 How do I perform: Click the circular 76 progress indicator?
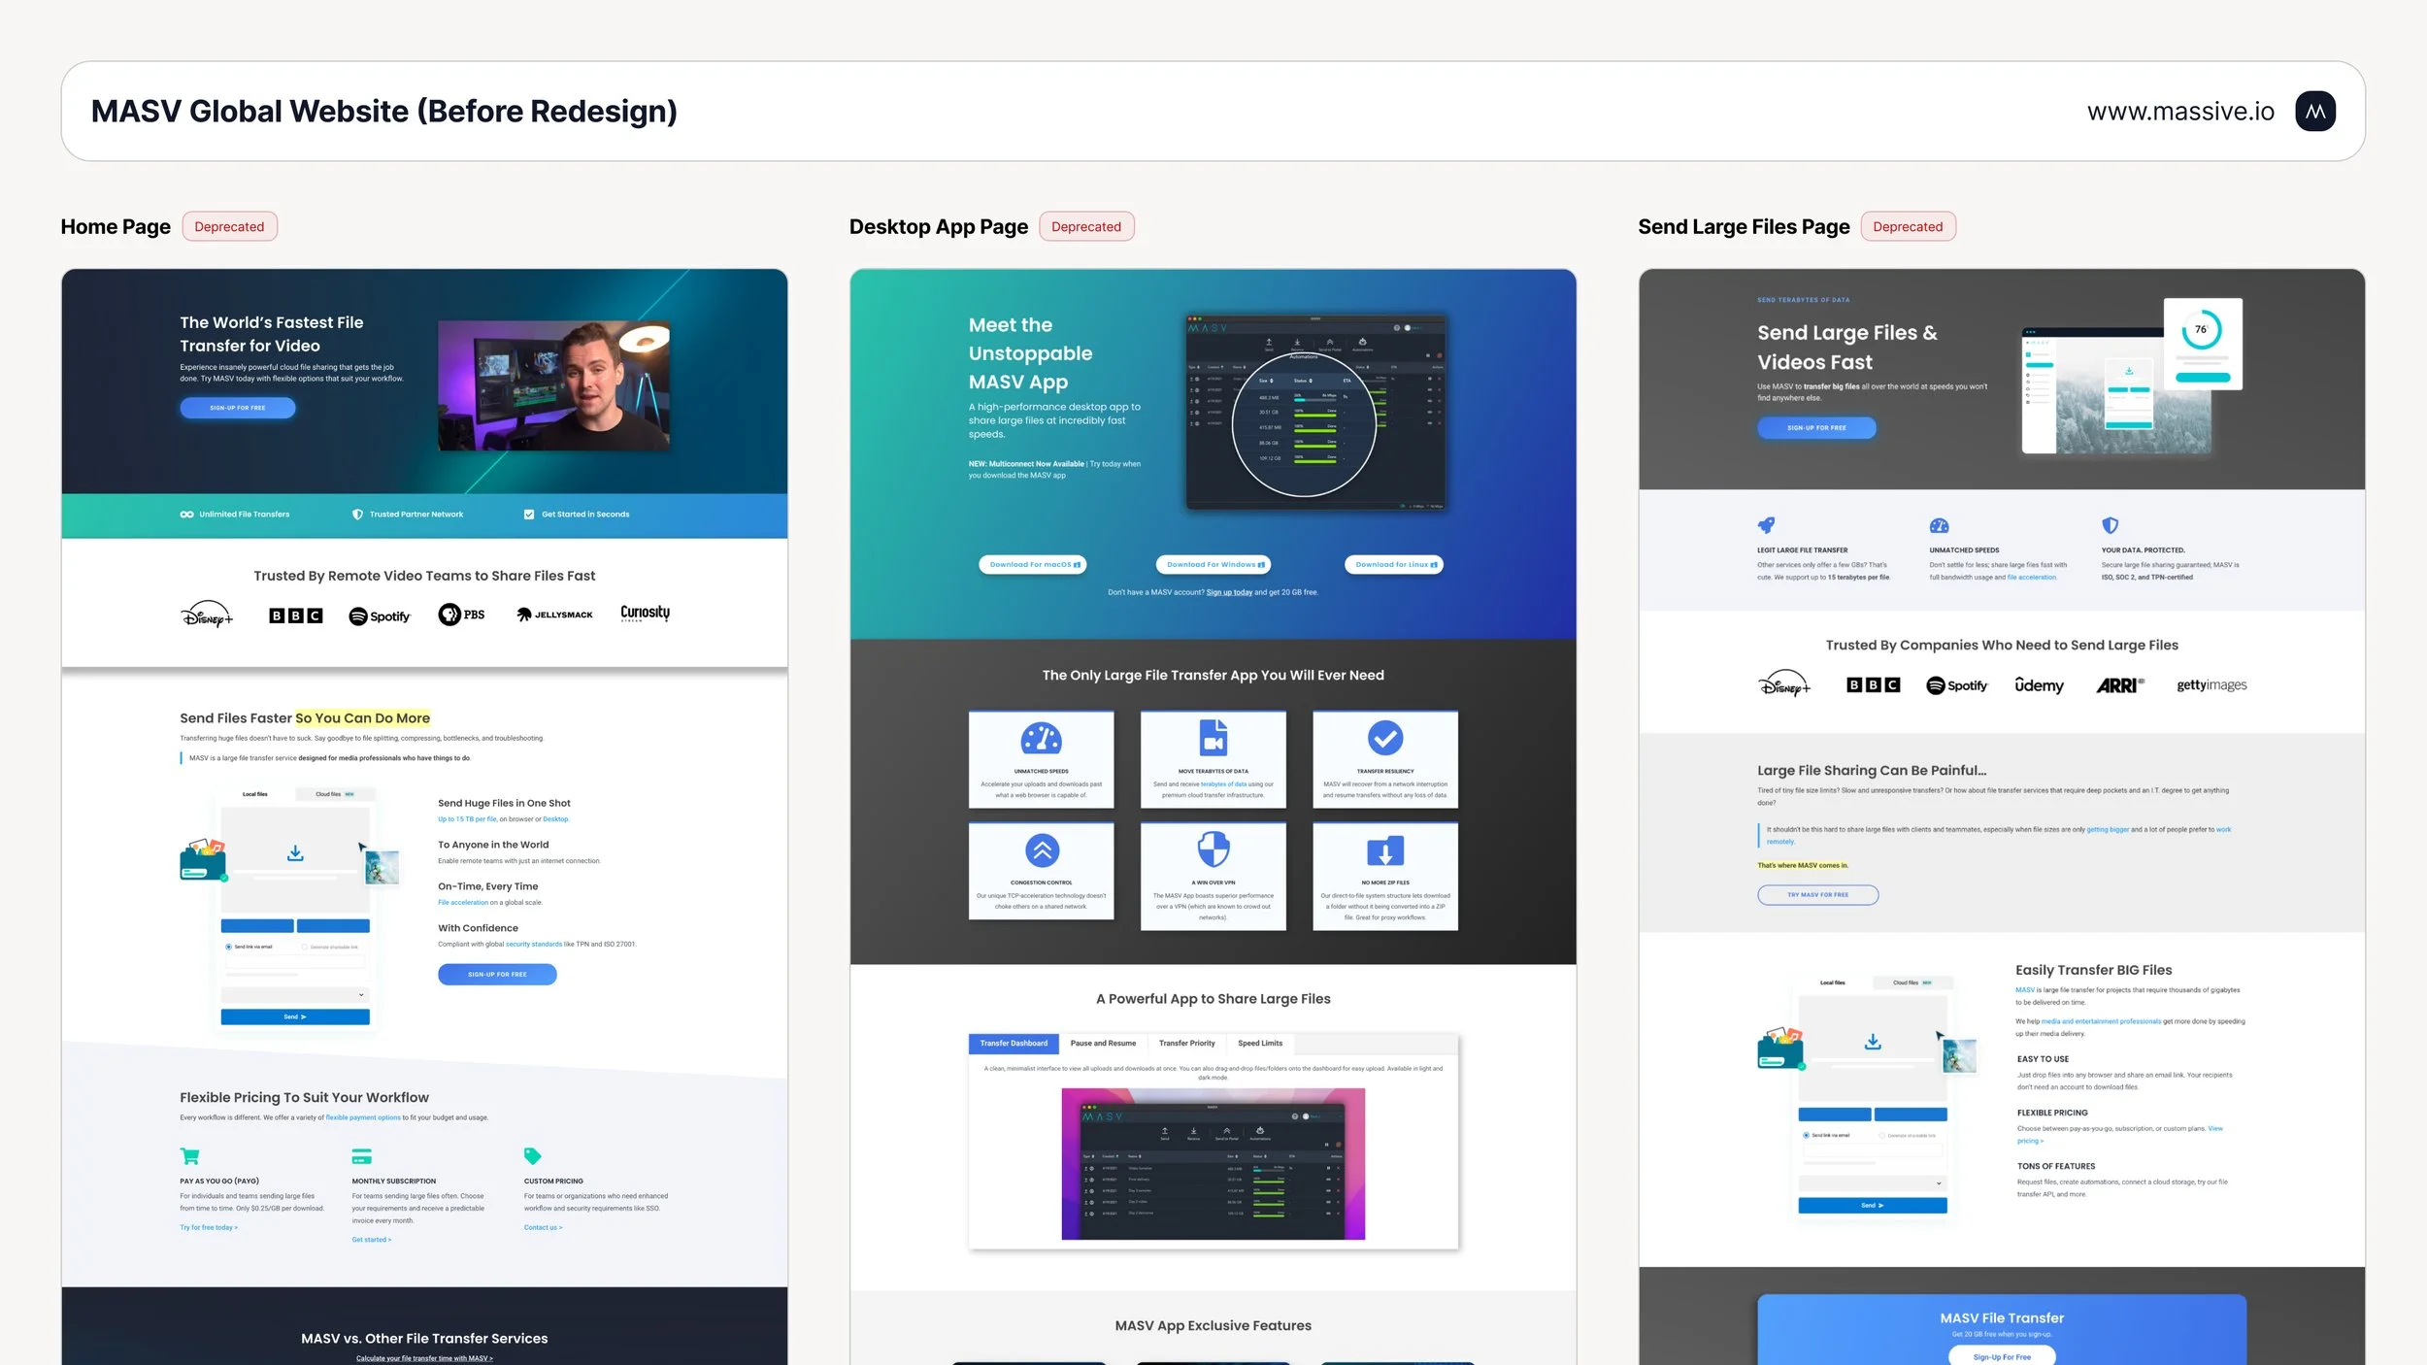click(2201, 330)
